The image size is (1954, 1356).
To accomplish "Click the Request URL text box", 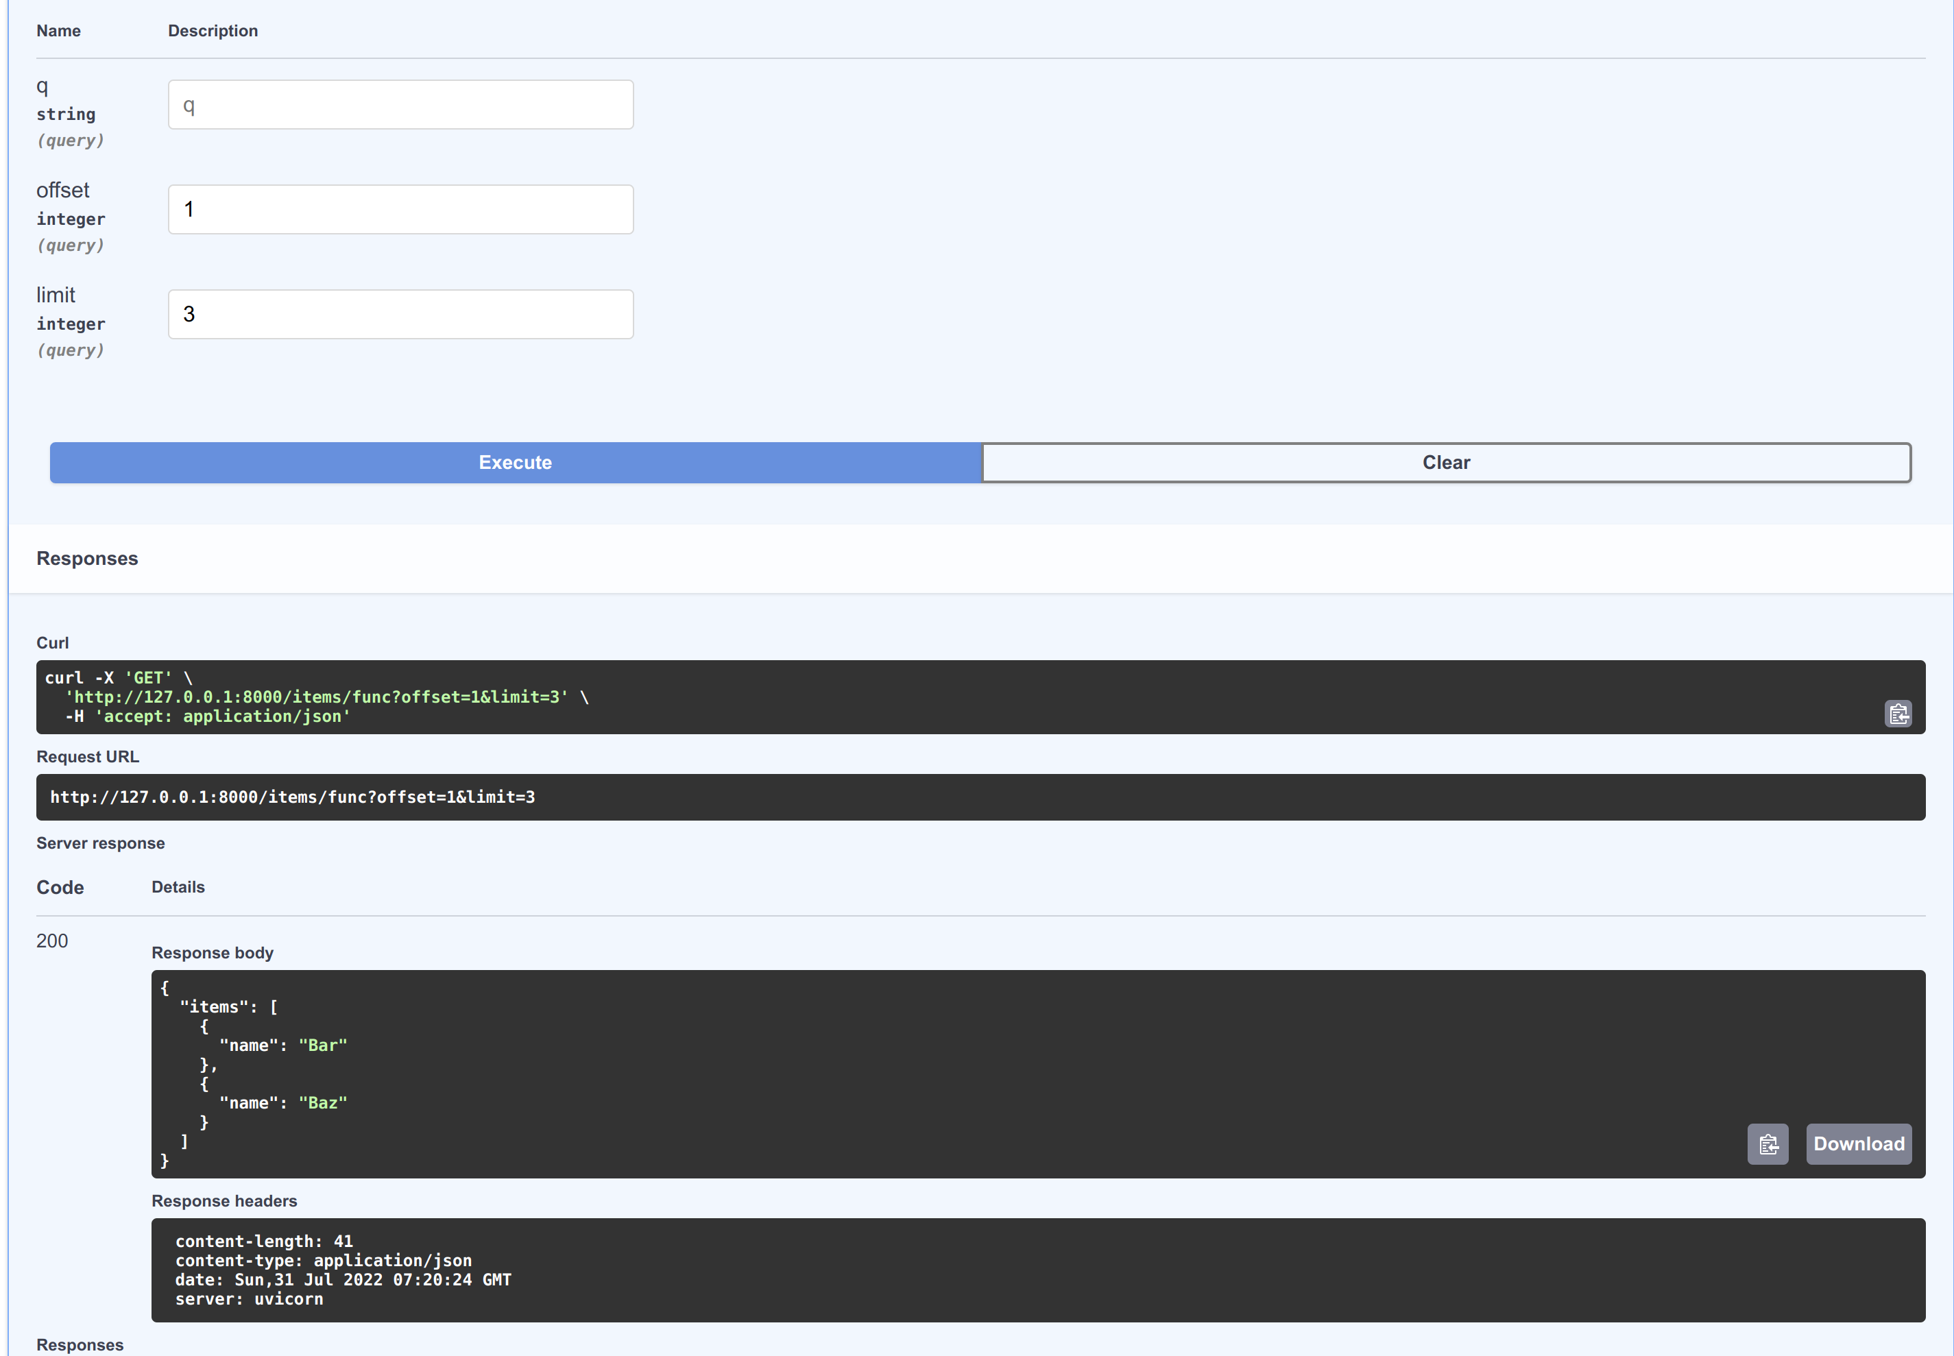I will click(980, 797).
